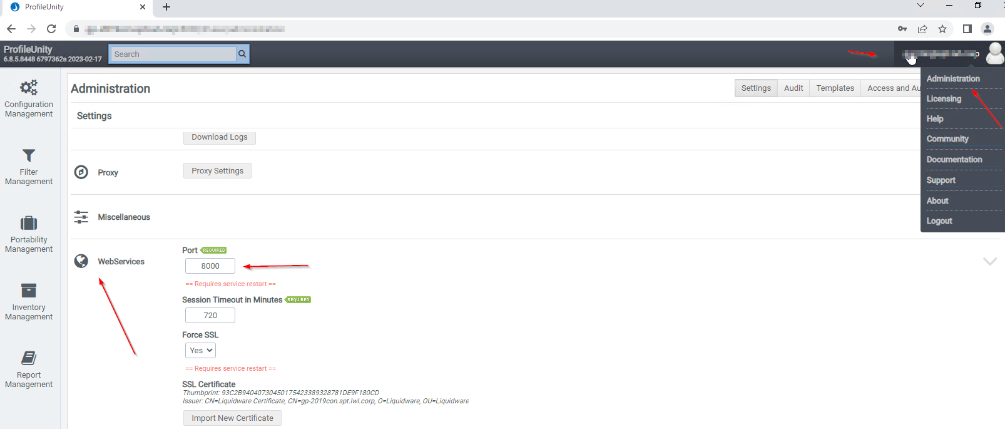Click the Miscellaneous sliders icon
The width and height of the screenshot is (1005, 429).
click(x=81, y=217)
